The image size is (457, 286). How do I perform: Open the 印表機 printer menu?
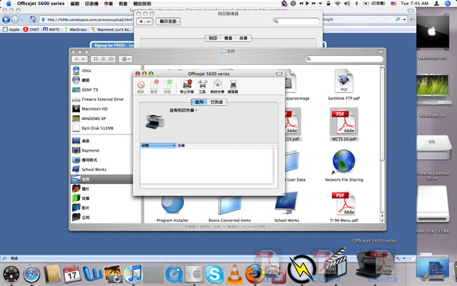[91, 4]
